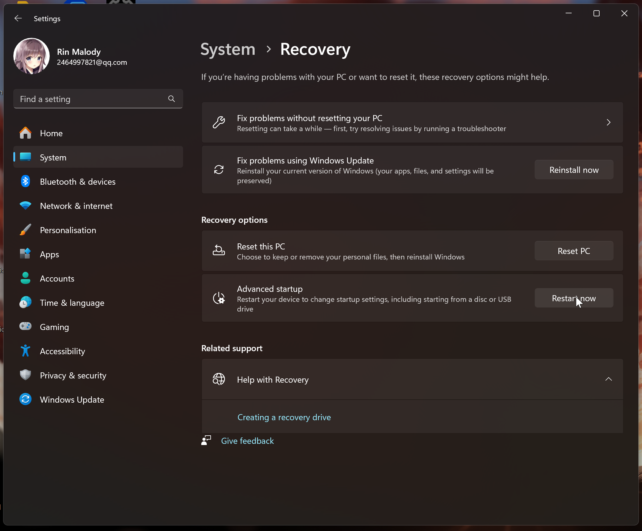
Task: Click Time & language label in sidebar
Action: click(x=72, y=303)
